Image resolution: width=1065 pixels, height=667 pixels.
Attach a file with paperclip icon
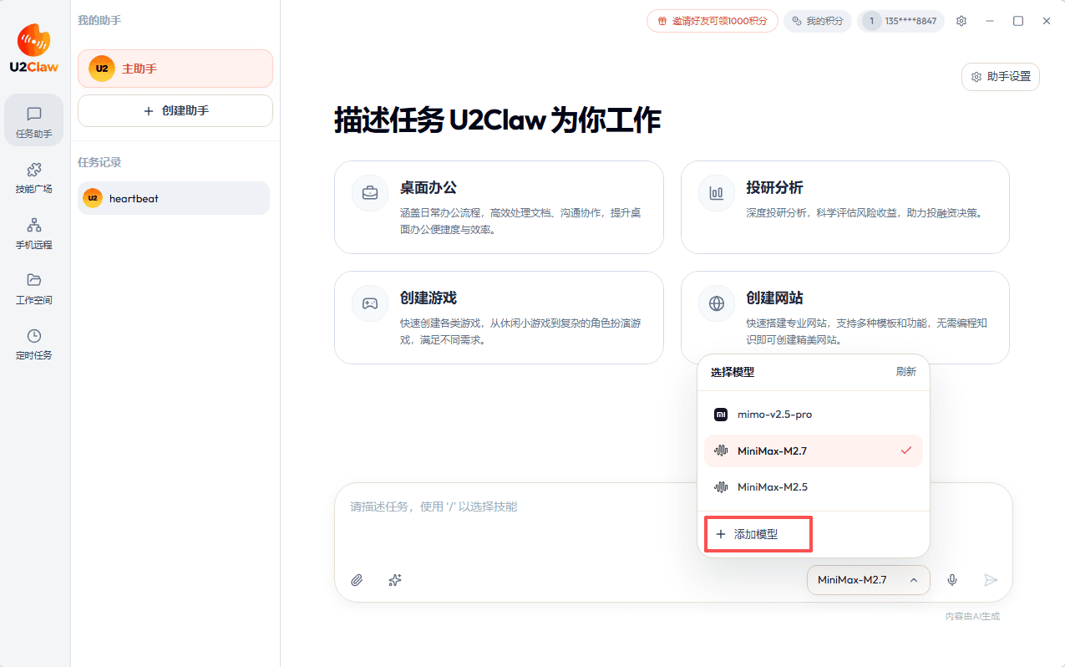click(357, 580)
